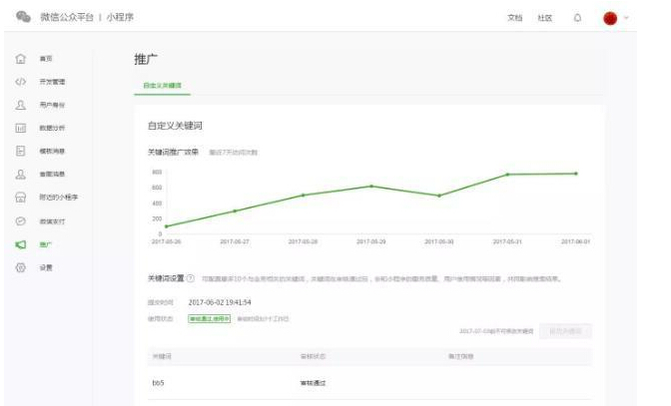Click the 2017-05-28 x-axis date label

(303, 241)
